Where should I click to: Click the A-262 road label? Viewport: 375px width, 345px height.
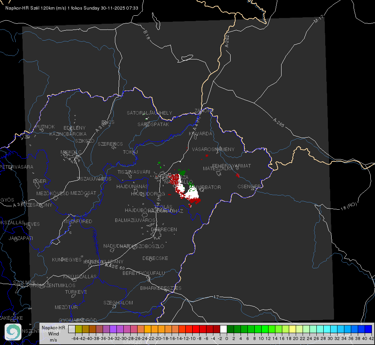[x=227, y=41]
